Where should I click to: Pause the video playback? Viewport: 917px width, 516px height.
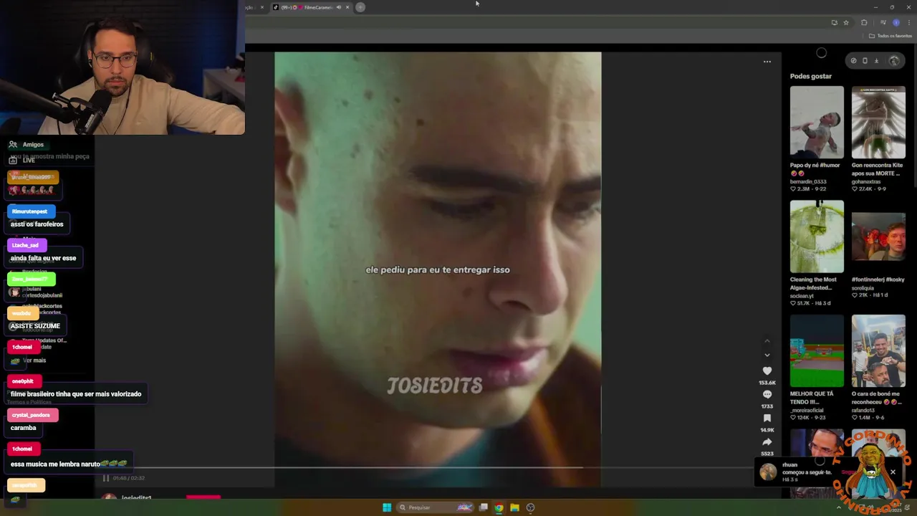(105, 478)
